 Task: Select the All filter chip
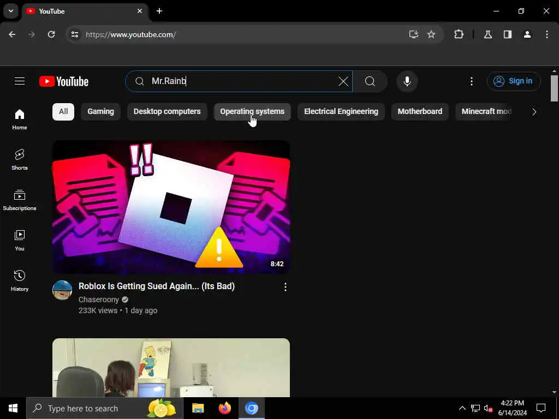point(63,111)
